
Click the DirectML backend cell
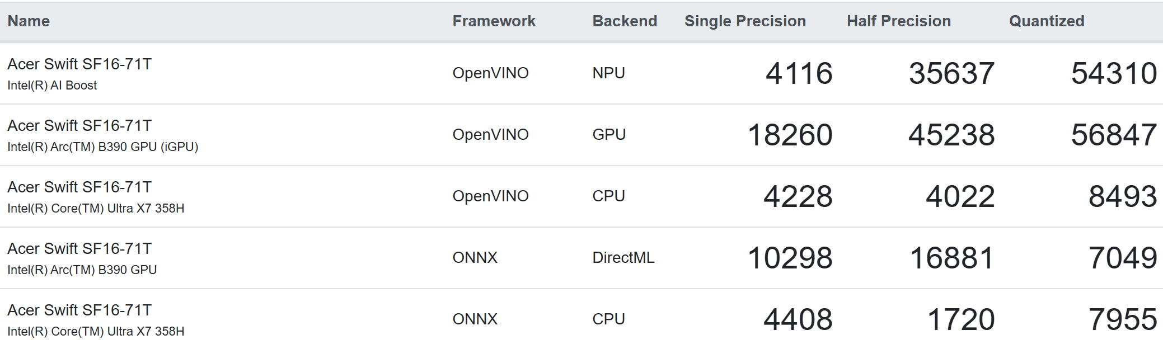(623, 258)
